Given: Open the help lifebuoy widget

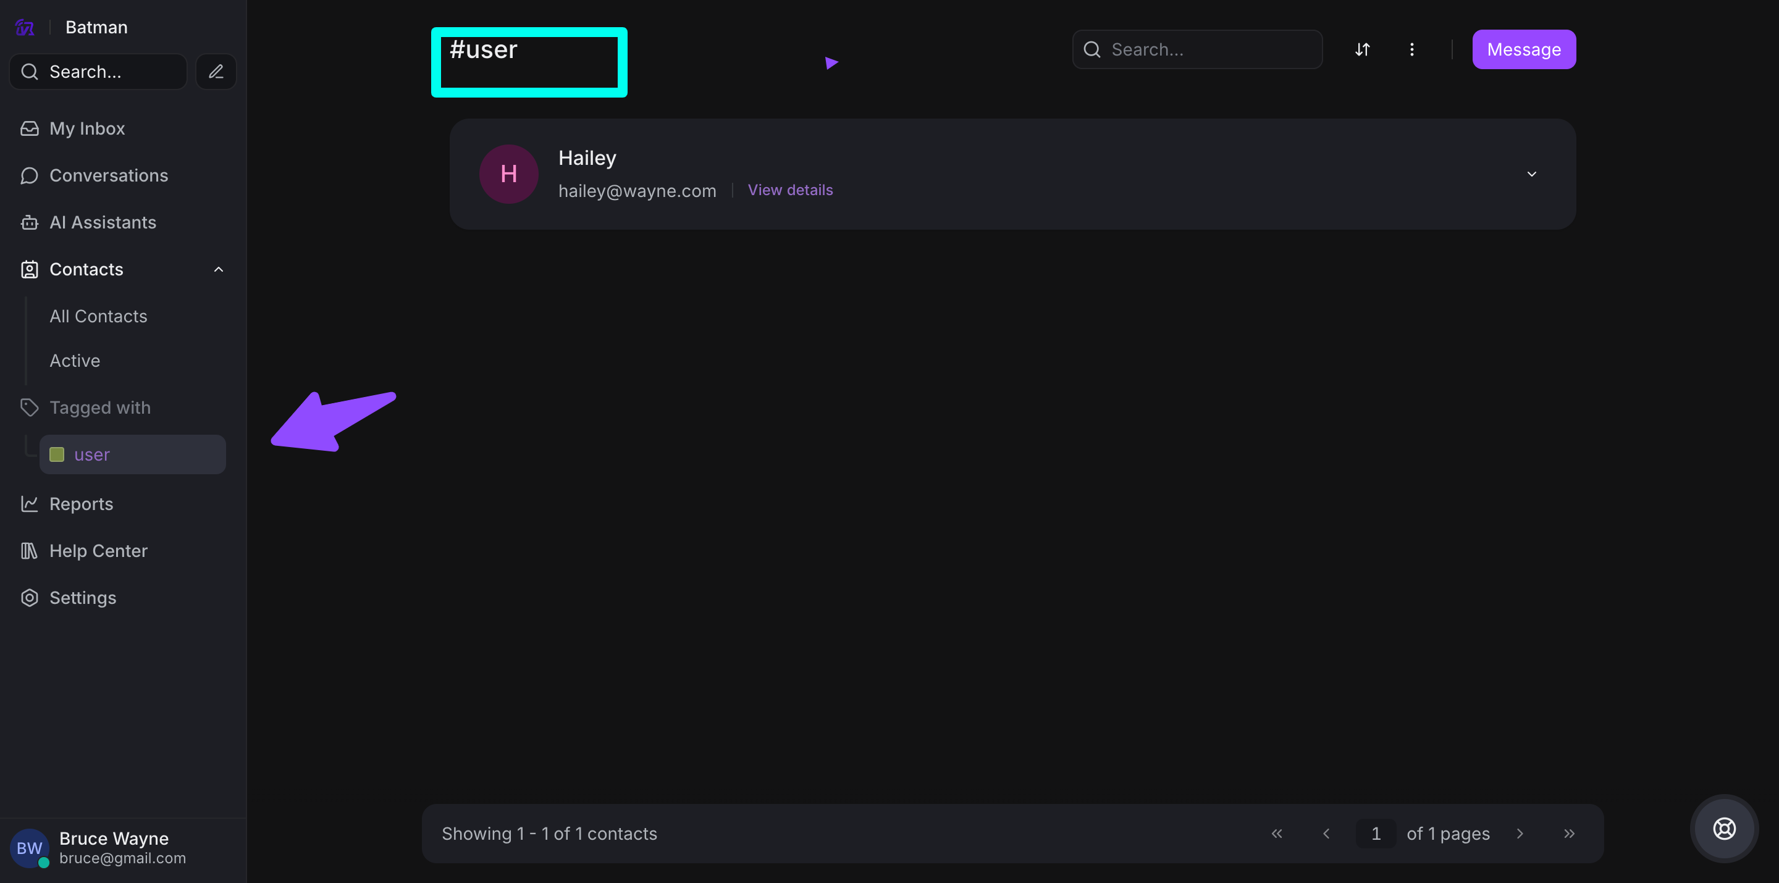Looking at the screenshot, I should pyautogui.click(x=1724, y=829).
